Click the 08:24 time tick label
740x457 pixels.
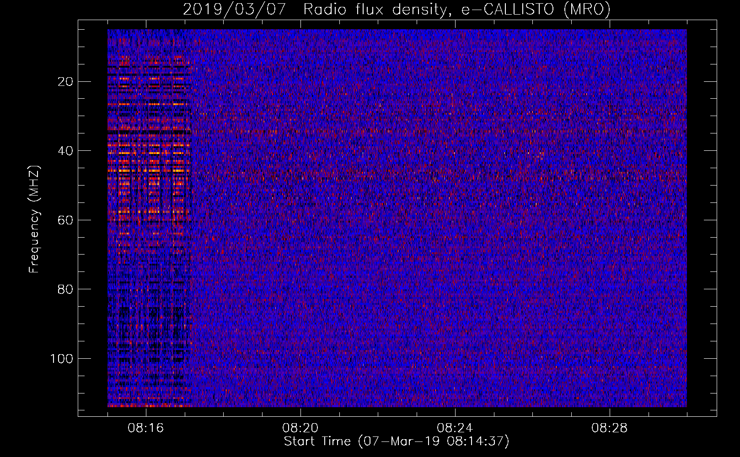coord(455,428)
